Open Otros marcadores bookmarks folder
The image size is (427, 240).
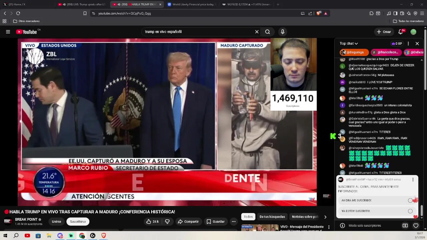[x=26, y=21]
